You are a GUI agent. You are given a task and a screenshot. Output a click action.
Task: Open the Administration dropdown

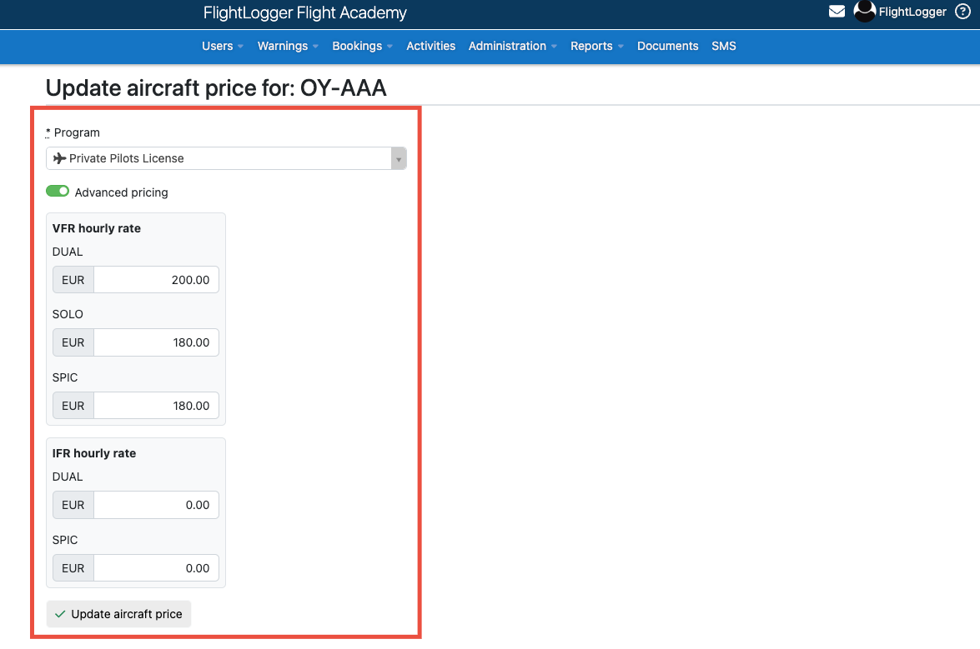click(512, 47)
